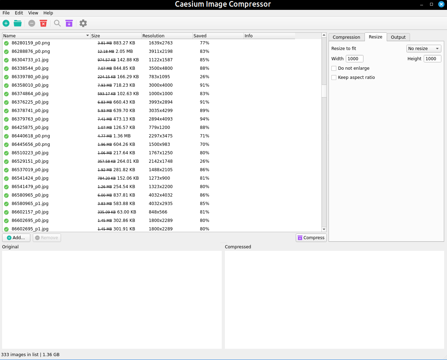Viewport: 447px width, 360px height.
Task: Sort by the Resolution column header
Action: pyautogui.click(x=167, y=36)
